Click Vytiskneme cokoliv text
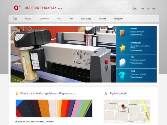167x125 pixels. pos(138,60)
